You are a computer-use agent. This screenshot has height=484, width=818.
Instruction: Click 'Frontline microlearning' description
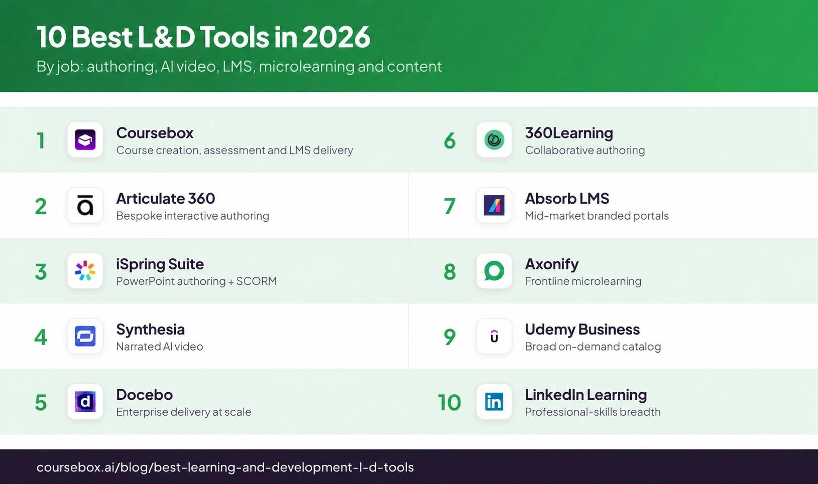tap(583, 281)
